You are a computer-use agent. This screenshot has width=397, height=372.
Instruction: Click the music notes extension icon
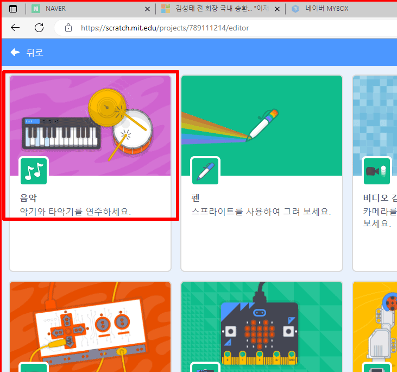(x=34, y=171)
